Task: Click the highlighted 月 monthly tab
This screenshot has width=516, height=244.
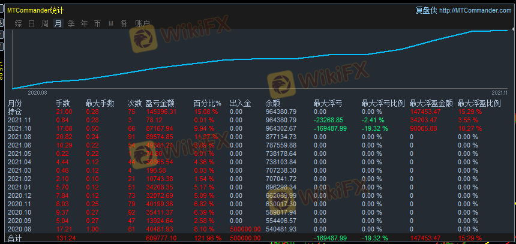Action: point(58,23)
